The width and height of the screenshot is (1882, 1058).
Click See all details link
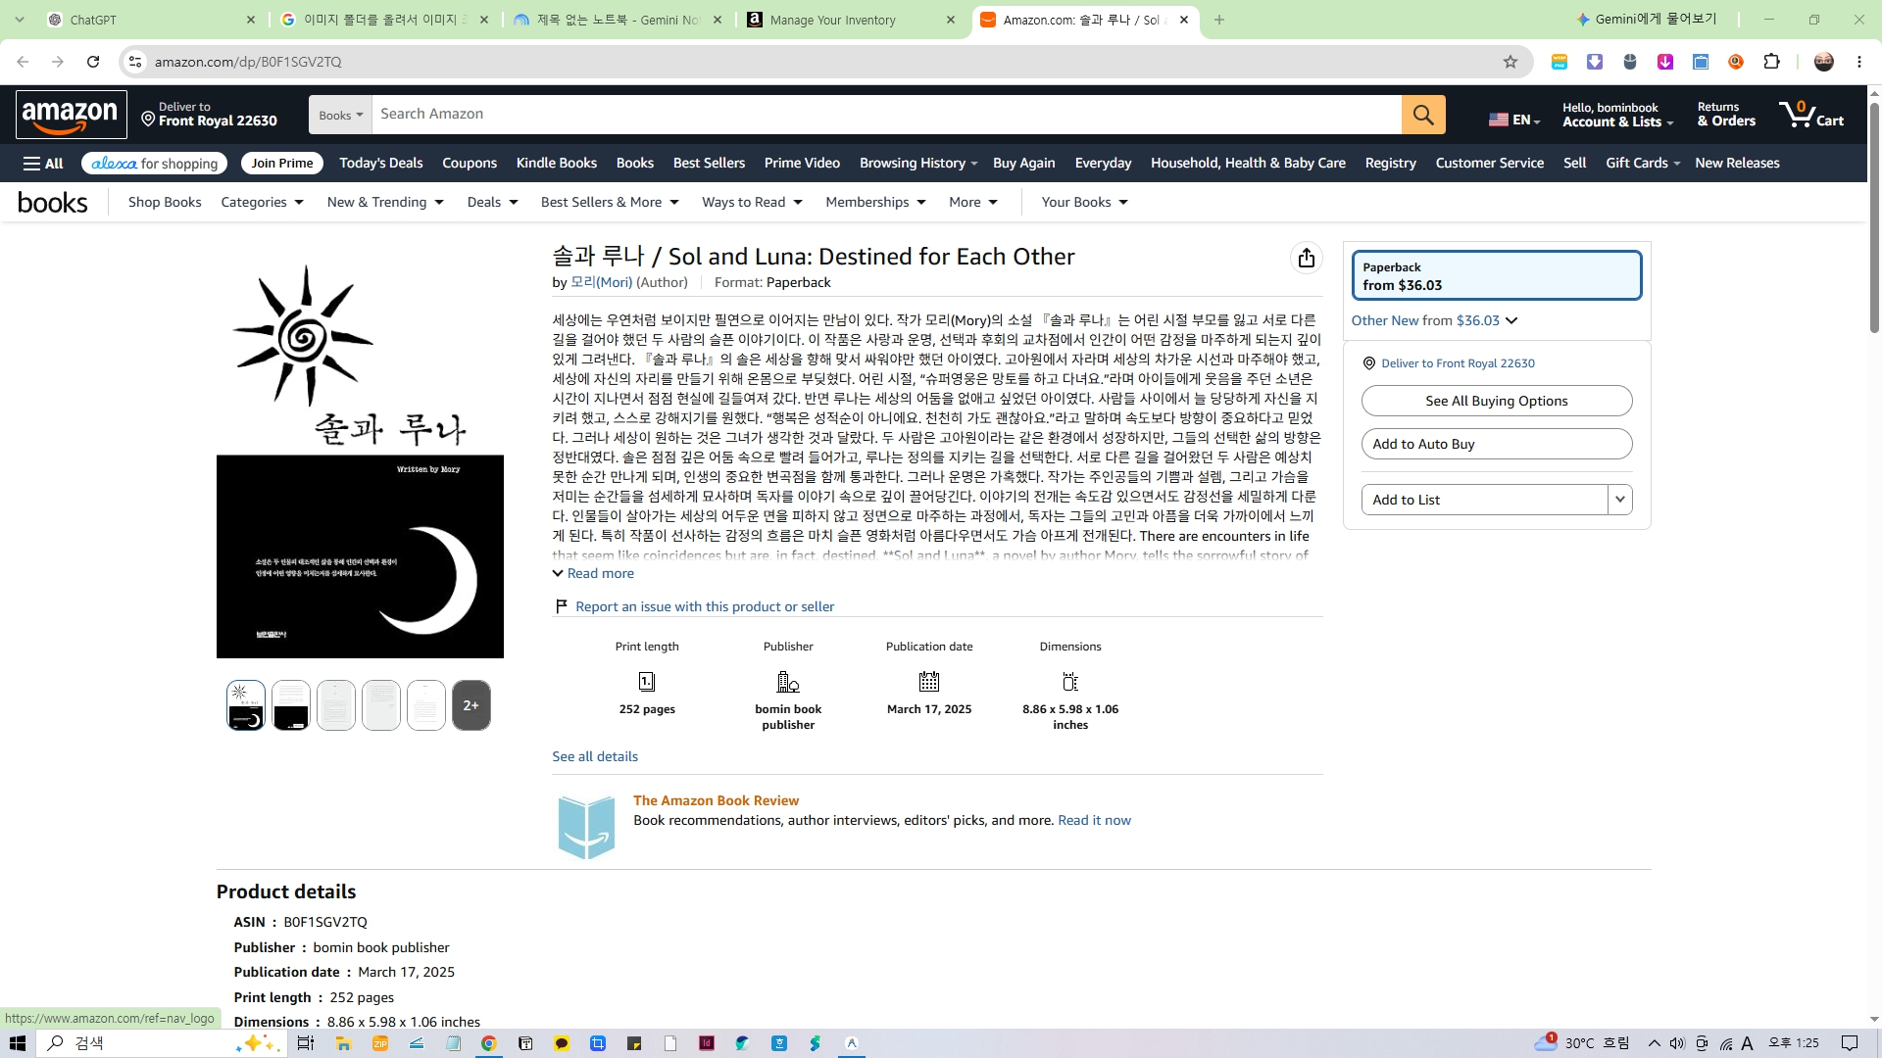[x=595, y=756]
